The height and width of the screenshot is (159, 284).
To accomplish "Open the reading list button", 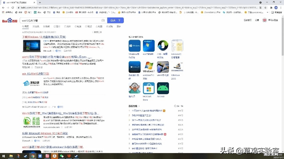I will pyautogui.click(x=276, y=12).
